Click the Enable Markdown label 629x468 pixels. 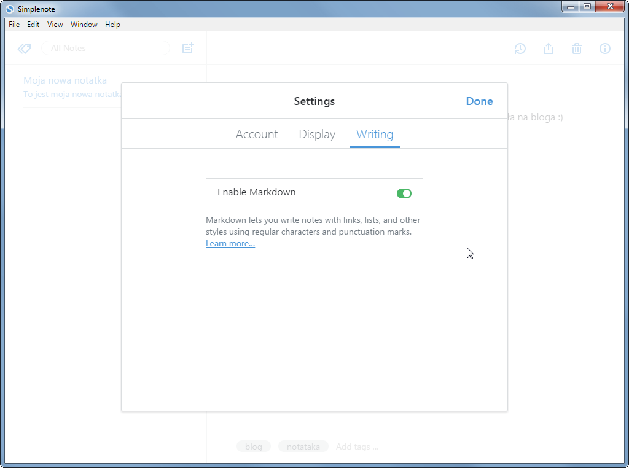tap(257, 192)
